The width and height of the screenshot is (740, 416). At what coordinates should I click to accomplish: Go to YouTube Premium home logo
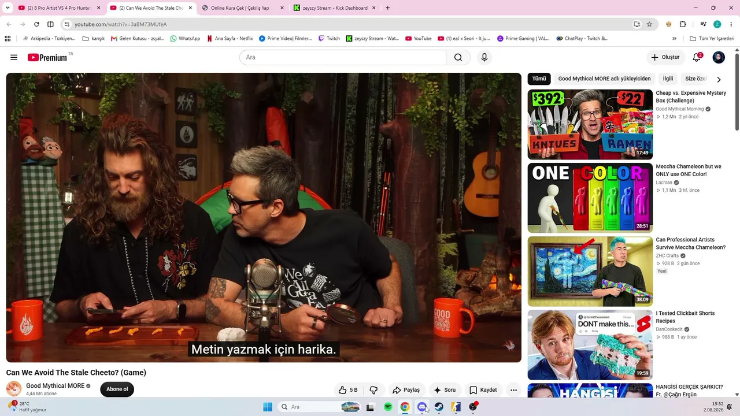pos(47,57)
